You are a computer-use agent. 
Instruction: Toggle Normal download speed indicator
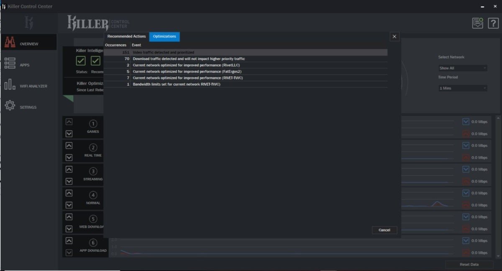(x=466, y=193)
